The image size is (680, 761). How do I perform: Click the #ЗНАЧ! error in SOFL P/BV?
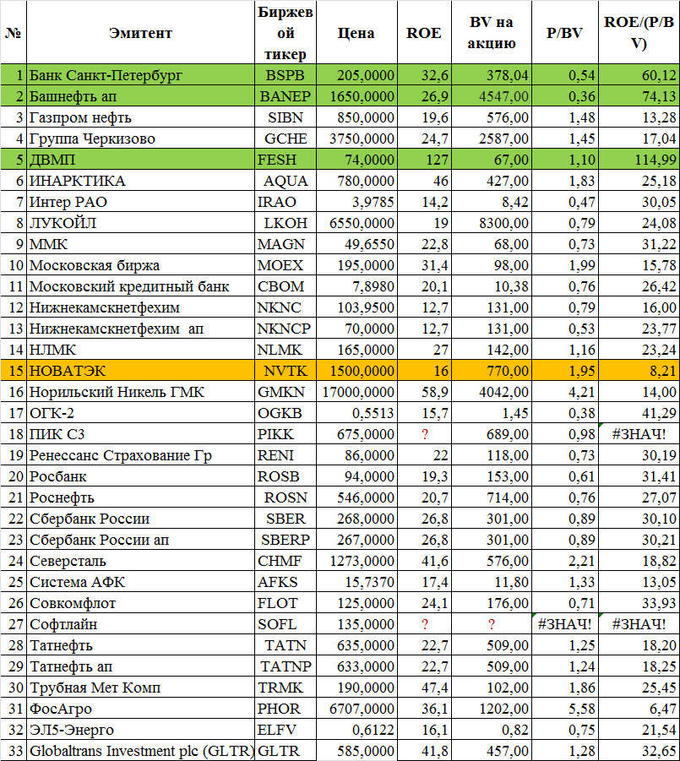[x=565, y=624]
